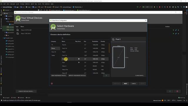Image resolution: width=188 pixels, height=106 pixels.
Task: Click CLONE DEVICE button
Action: [140, 75]
